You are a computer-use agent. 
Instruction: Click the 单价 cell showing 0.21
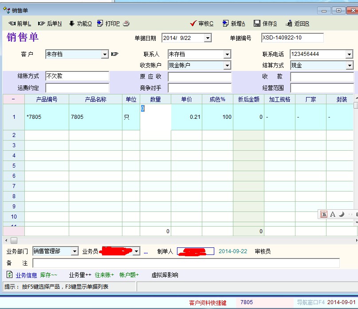186,117
